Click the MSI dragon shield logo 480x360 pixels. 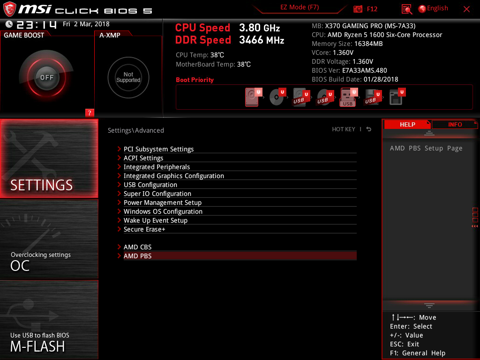click(x=9, y=9)
